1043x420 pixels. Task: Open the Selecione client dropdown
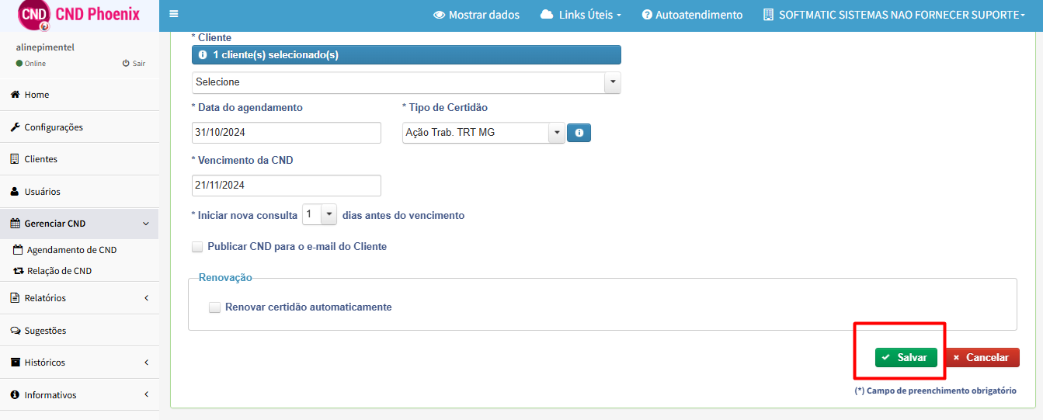point(406,82)
